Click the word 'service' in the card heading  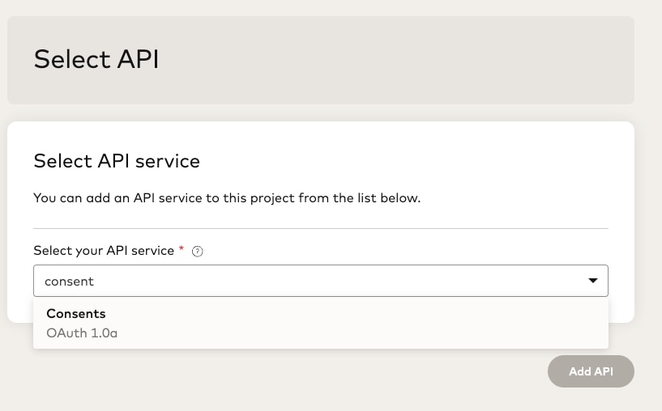(x=167, y=161)
